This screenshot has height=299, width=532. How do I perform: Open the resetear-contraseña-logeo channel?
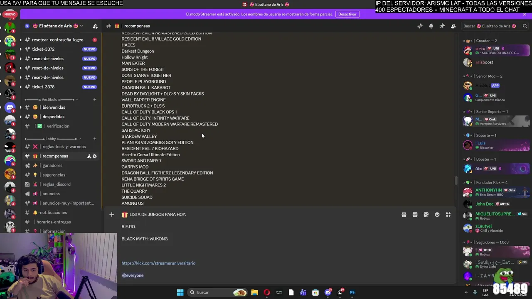pyautogui.click(x=61, y=40)
